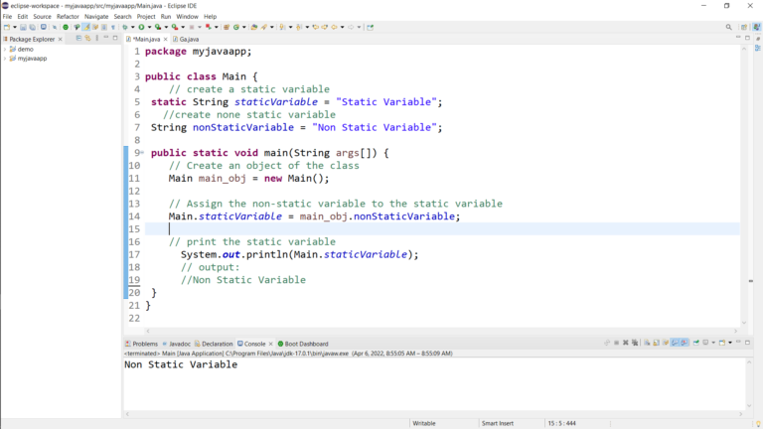Viewport: 763px width, 429px height.
Task: Open the Run button's dropdown arrow
Action: click(148, 27)
